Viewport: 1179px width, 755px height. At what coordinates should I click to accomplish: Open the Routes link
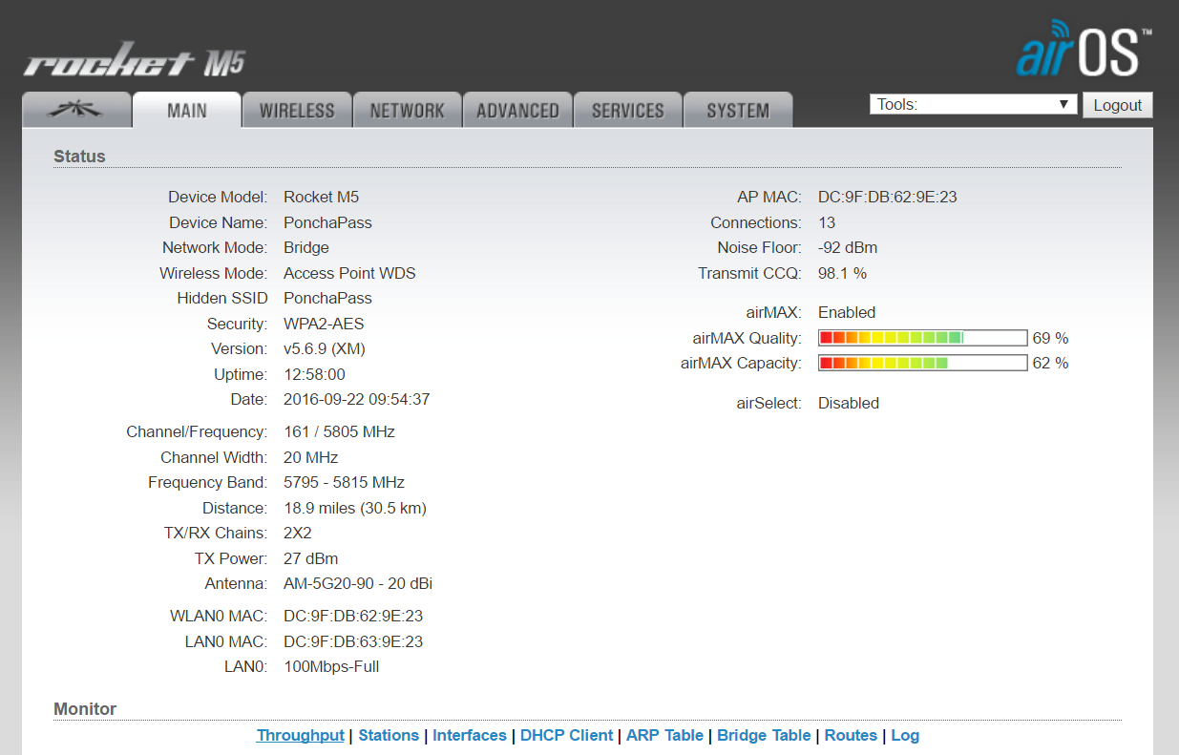pos(851,735)
